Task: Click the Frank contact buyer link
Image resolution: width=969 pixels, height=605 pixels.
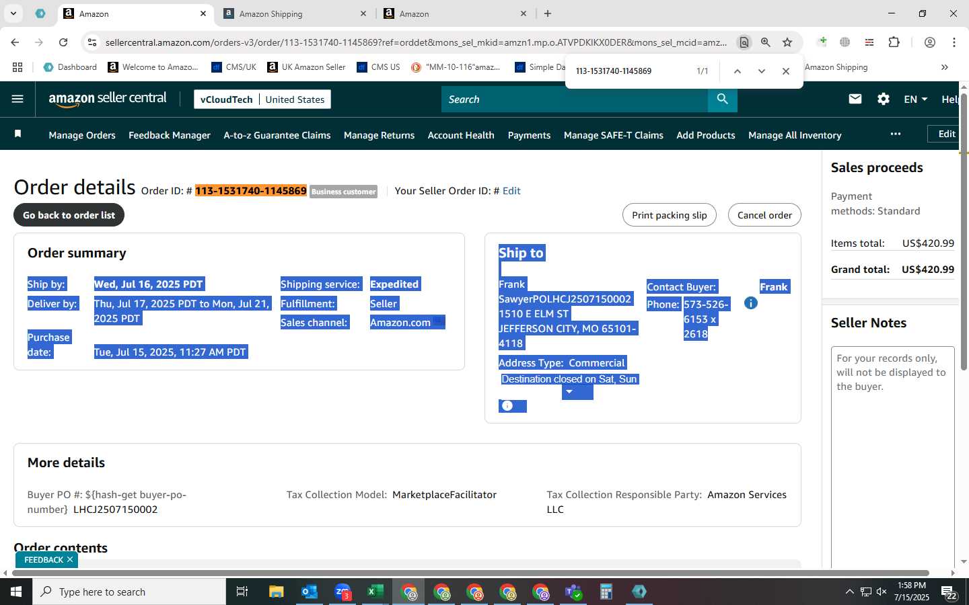Action: [x=773, y=287]
